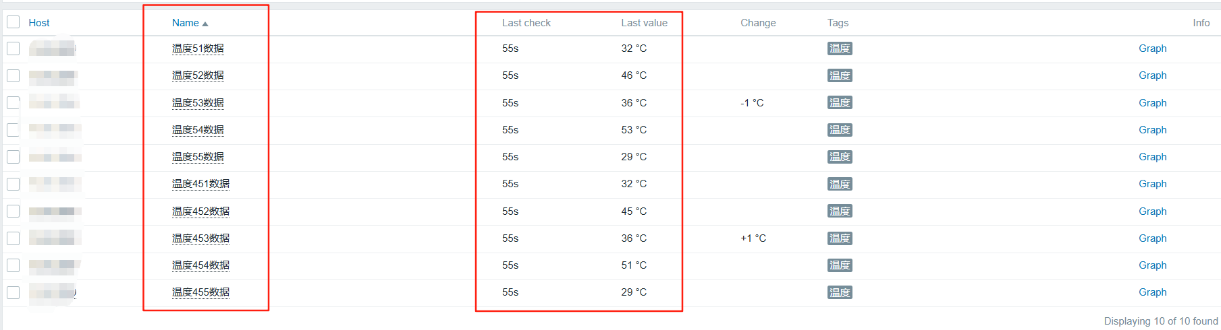Open the Graph link for 温度455数据
Screen dimensions: 1221x330
point(1152,292)
